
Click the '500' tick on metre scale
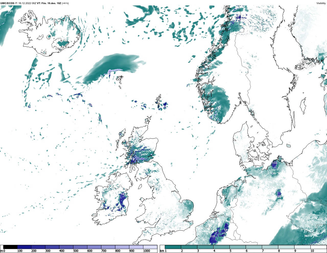[76, 251]
